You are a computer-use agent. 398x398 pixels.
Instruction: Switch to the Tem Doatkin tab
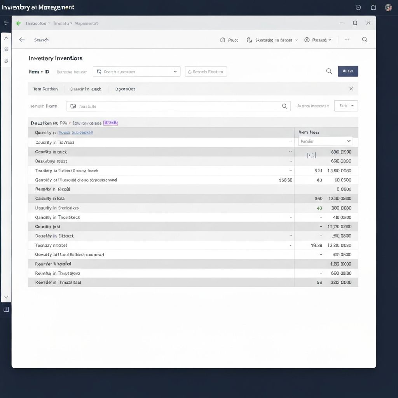click(x=45, y=89)
